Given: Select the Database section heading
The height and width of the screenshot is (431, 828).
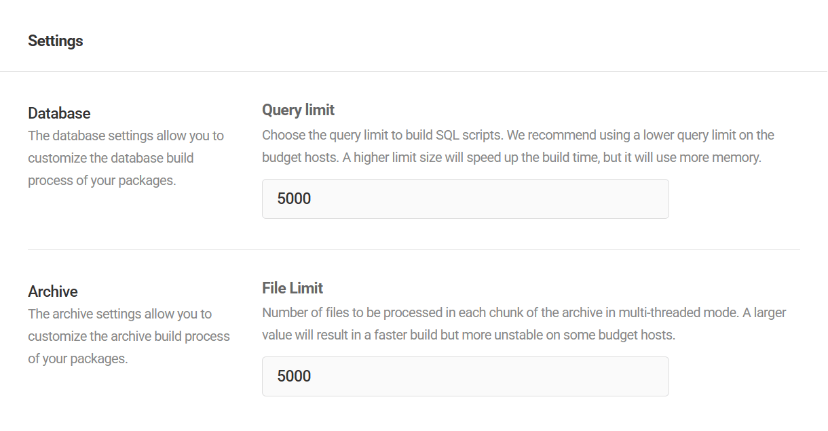Looking at the screenshot, I should 59,113.
